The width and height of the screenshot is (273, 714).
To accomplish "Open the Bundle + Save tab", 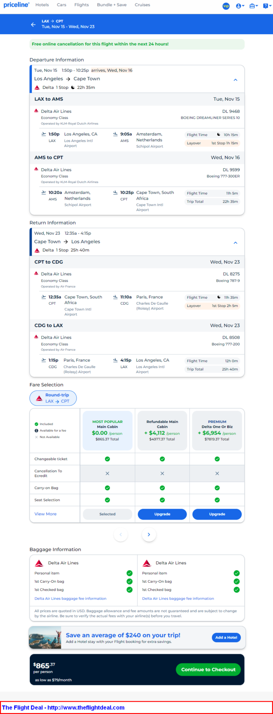I will [112, 5].
